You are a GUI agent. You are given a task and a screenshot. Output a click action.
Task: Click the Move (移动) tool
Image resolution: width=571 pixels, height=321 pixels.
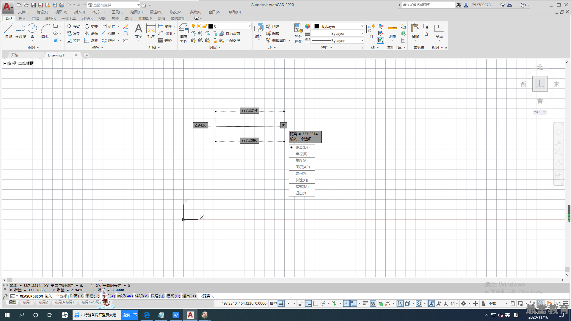tap(73, 26)
